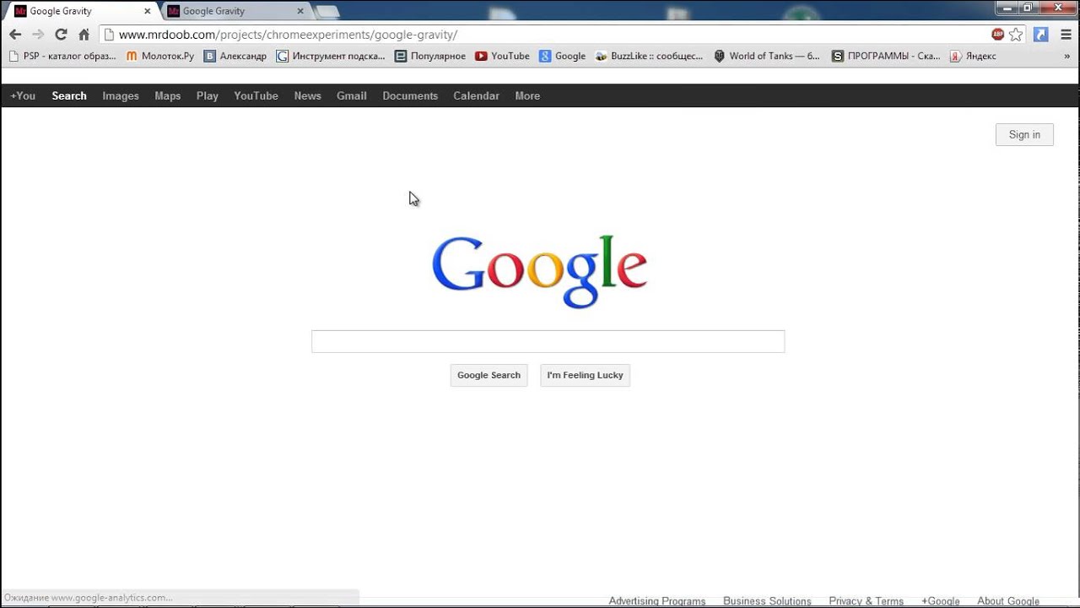This screenshot has width=1080, height=608.
Task: Reload the page with the refresh icon
Action: click(61, 35)
